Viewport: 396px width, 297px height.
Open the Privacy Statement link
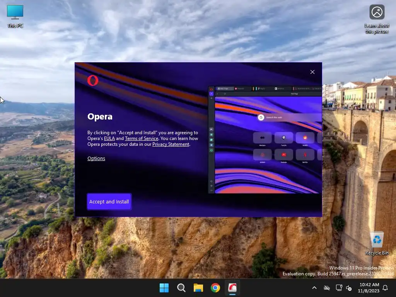(171, 144)
